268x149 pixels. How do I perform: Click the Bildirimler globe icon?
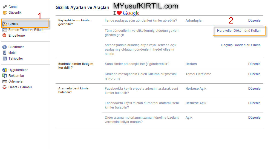click(5, 47)
